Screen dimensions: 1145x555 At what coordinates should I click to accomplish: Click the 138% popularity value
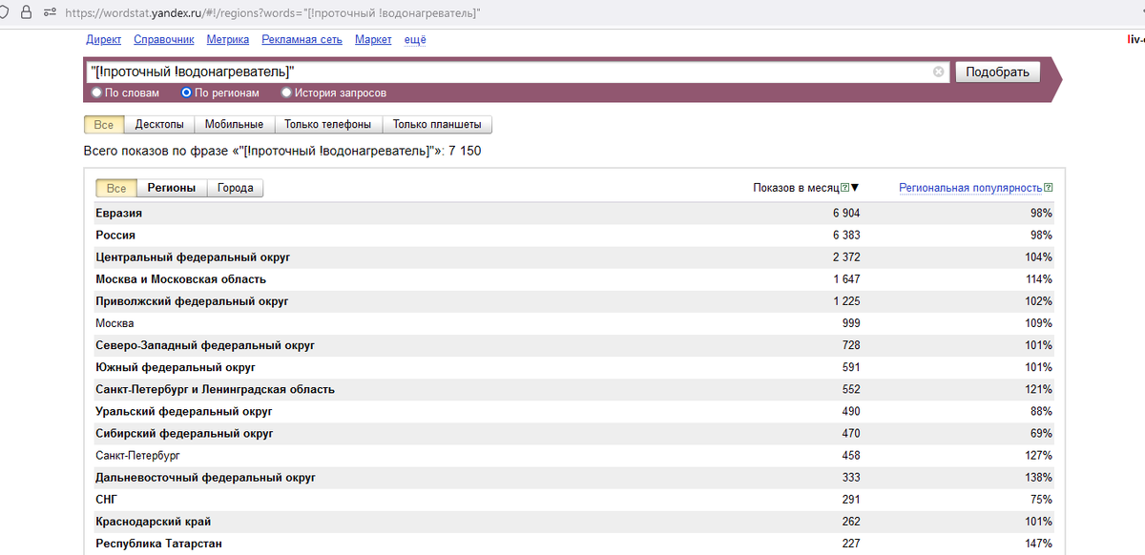coord(1040,478)
